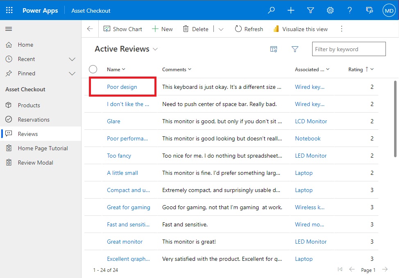This screenshot has width=399, height=278.
Task: Select the select-all rows checkbox
Action: (x=93, y=69)
